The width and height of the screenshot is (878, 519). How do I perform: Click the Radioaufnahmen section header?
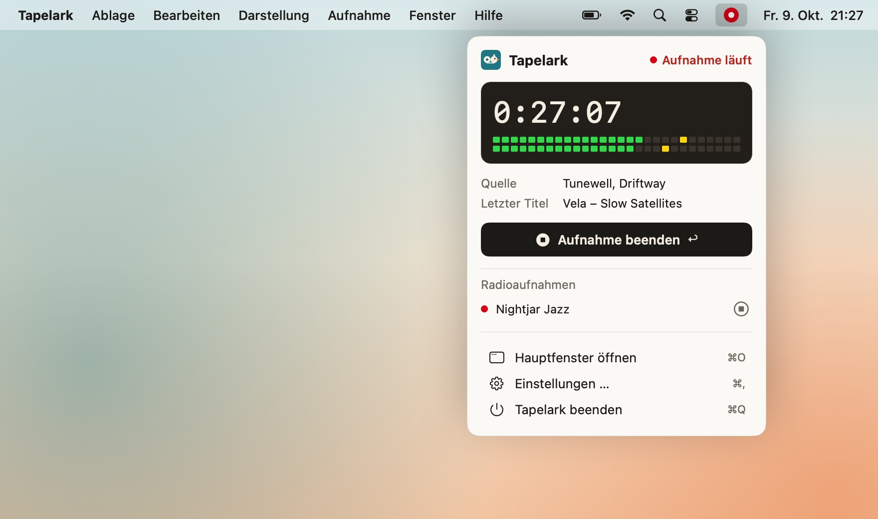528,284
